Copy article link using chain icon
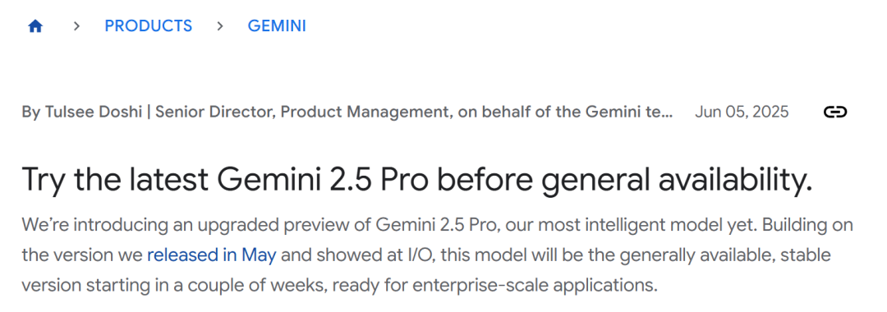Image resolution: width=887 pixels, height=312 pixels. pos(835,112)
